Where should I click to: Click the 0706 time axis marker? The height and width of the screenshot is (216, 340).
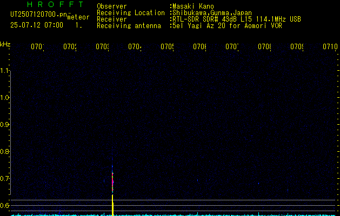tap(199, 46)
